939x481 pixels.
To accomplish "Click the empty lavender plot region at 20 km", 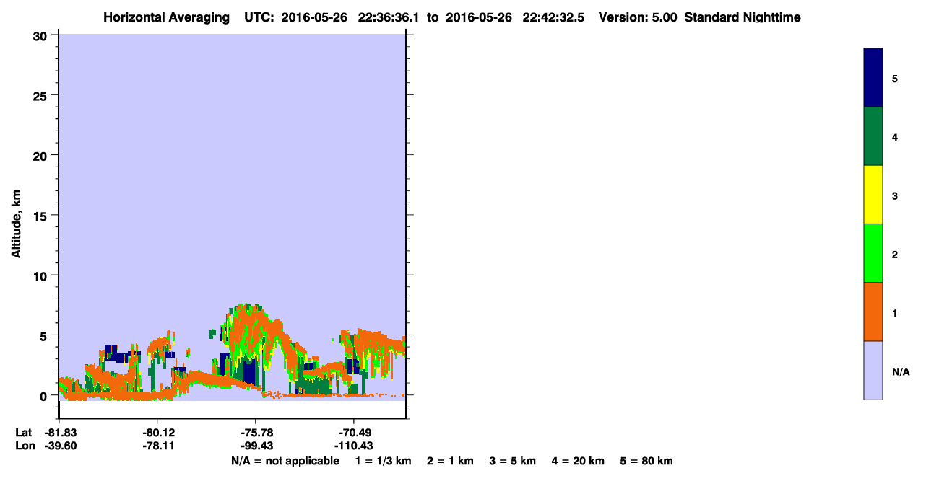I will point(231,156).
